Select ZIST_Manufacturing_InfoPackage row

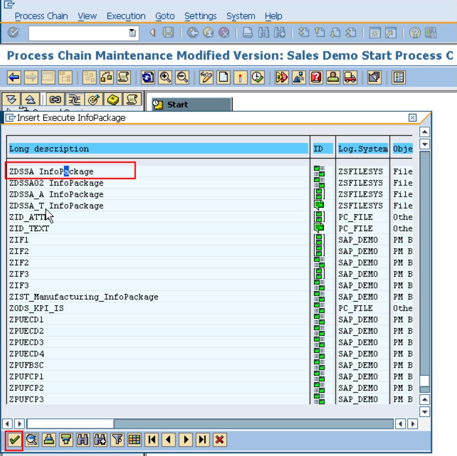pos(84,297)
